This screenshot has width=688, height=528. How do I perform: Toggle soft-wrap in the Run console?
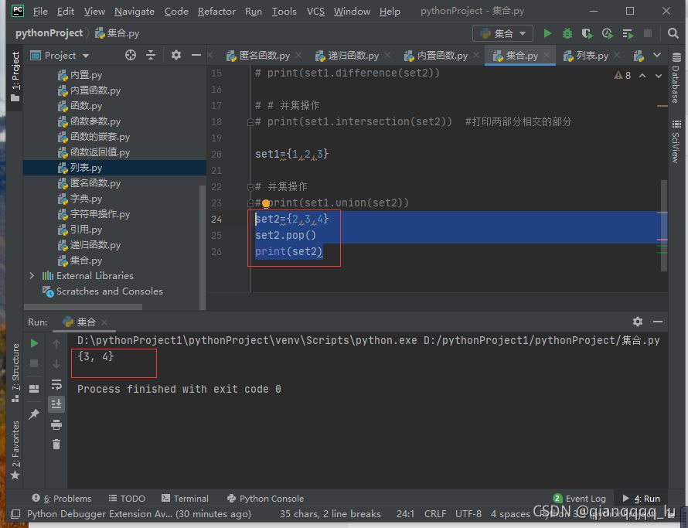[x=56, y=384]
